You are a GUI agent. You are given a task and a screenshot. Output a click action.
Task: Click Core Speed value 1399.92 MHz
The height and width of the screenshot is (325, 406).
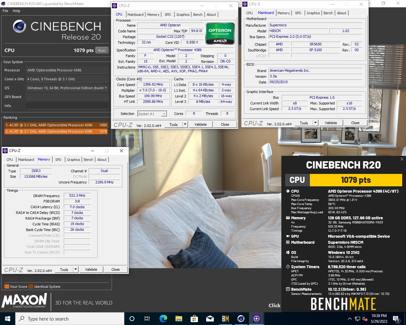(x=153, y=84)
